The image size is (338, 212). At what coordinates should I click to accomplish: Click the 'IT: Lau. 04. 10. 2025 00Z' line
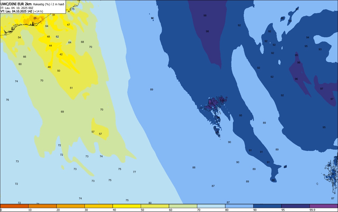(17, 8)
